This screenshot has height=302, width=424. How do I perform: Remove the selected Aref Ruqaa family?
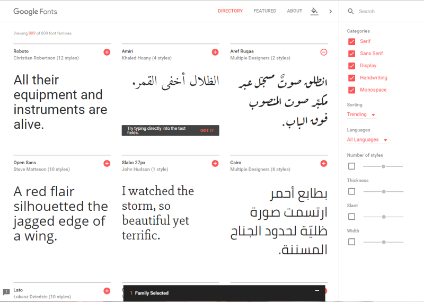pos(324,52)
